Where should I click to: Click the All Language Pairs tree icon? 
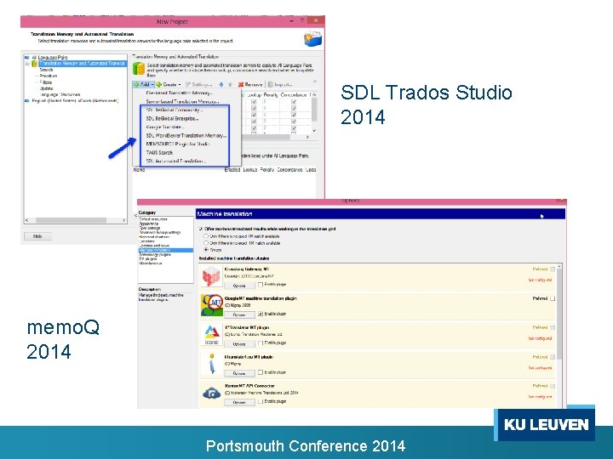click(x=27, y=58)
